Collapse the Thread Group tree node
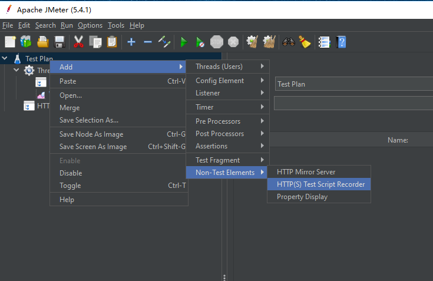433x281 pixels. pos(16,70)
